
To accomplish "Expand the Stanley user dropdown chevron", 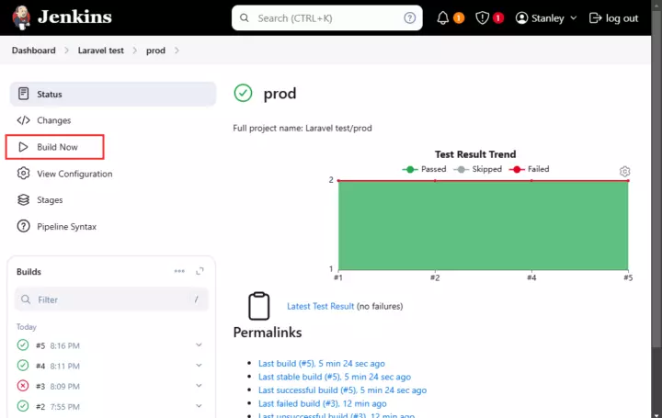I will [574, 18].
